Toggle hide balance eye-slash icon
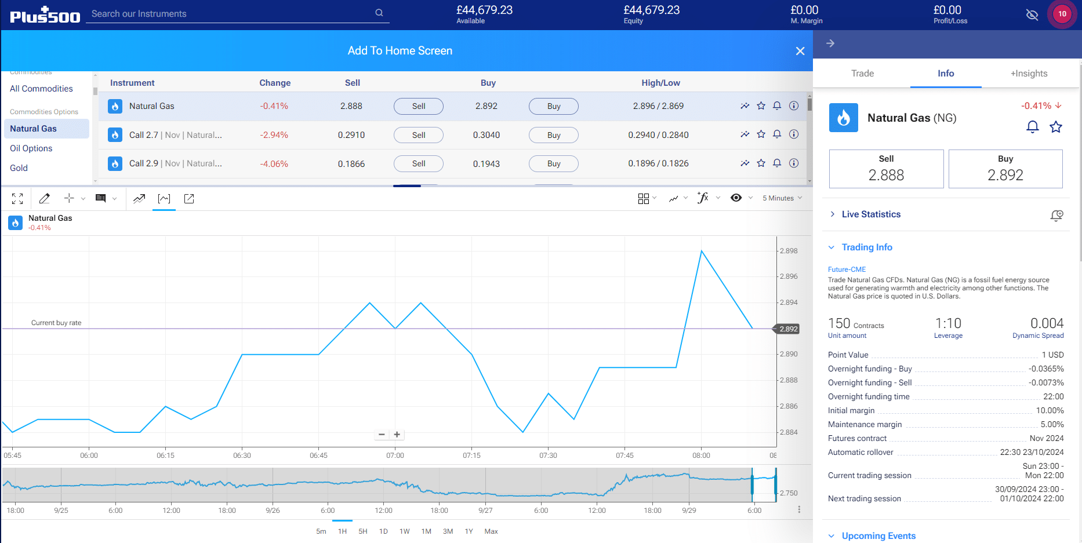This screenshot has width=1082, height=543. click(x=1032, y=14)
